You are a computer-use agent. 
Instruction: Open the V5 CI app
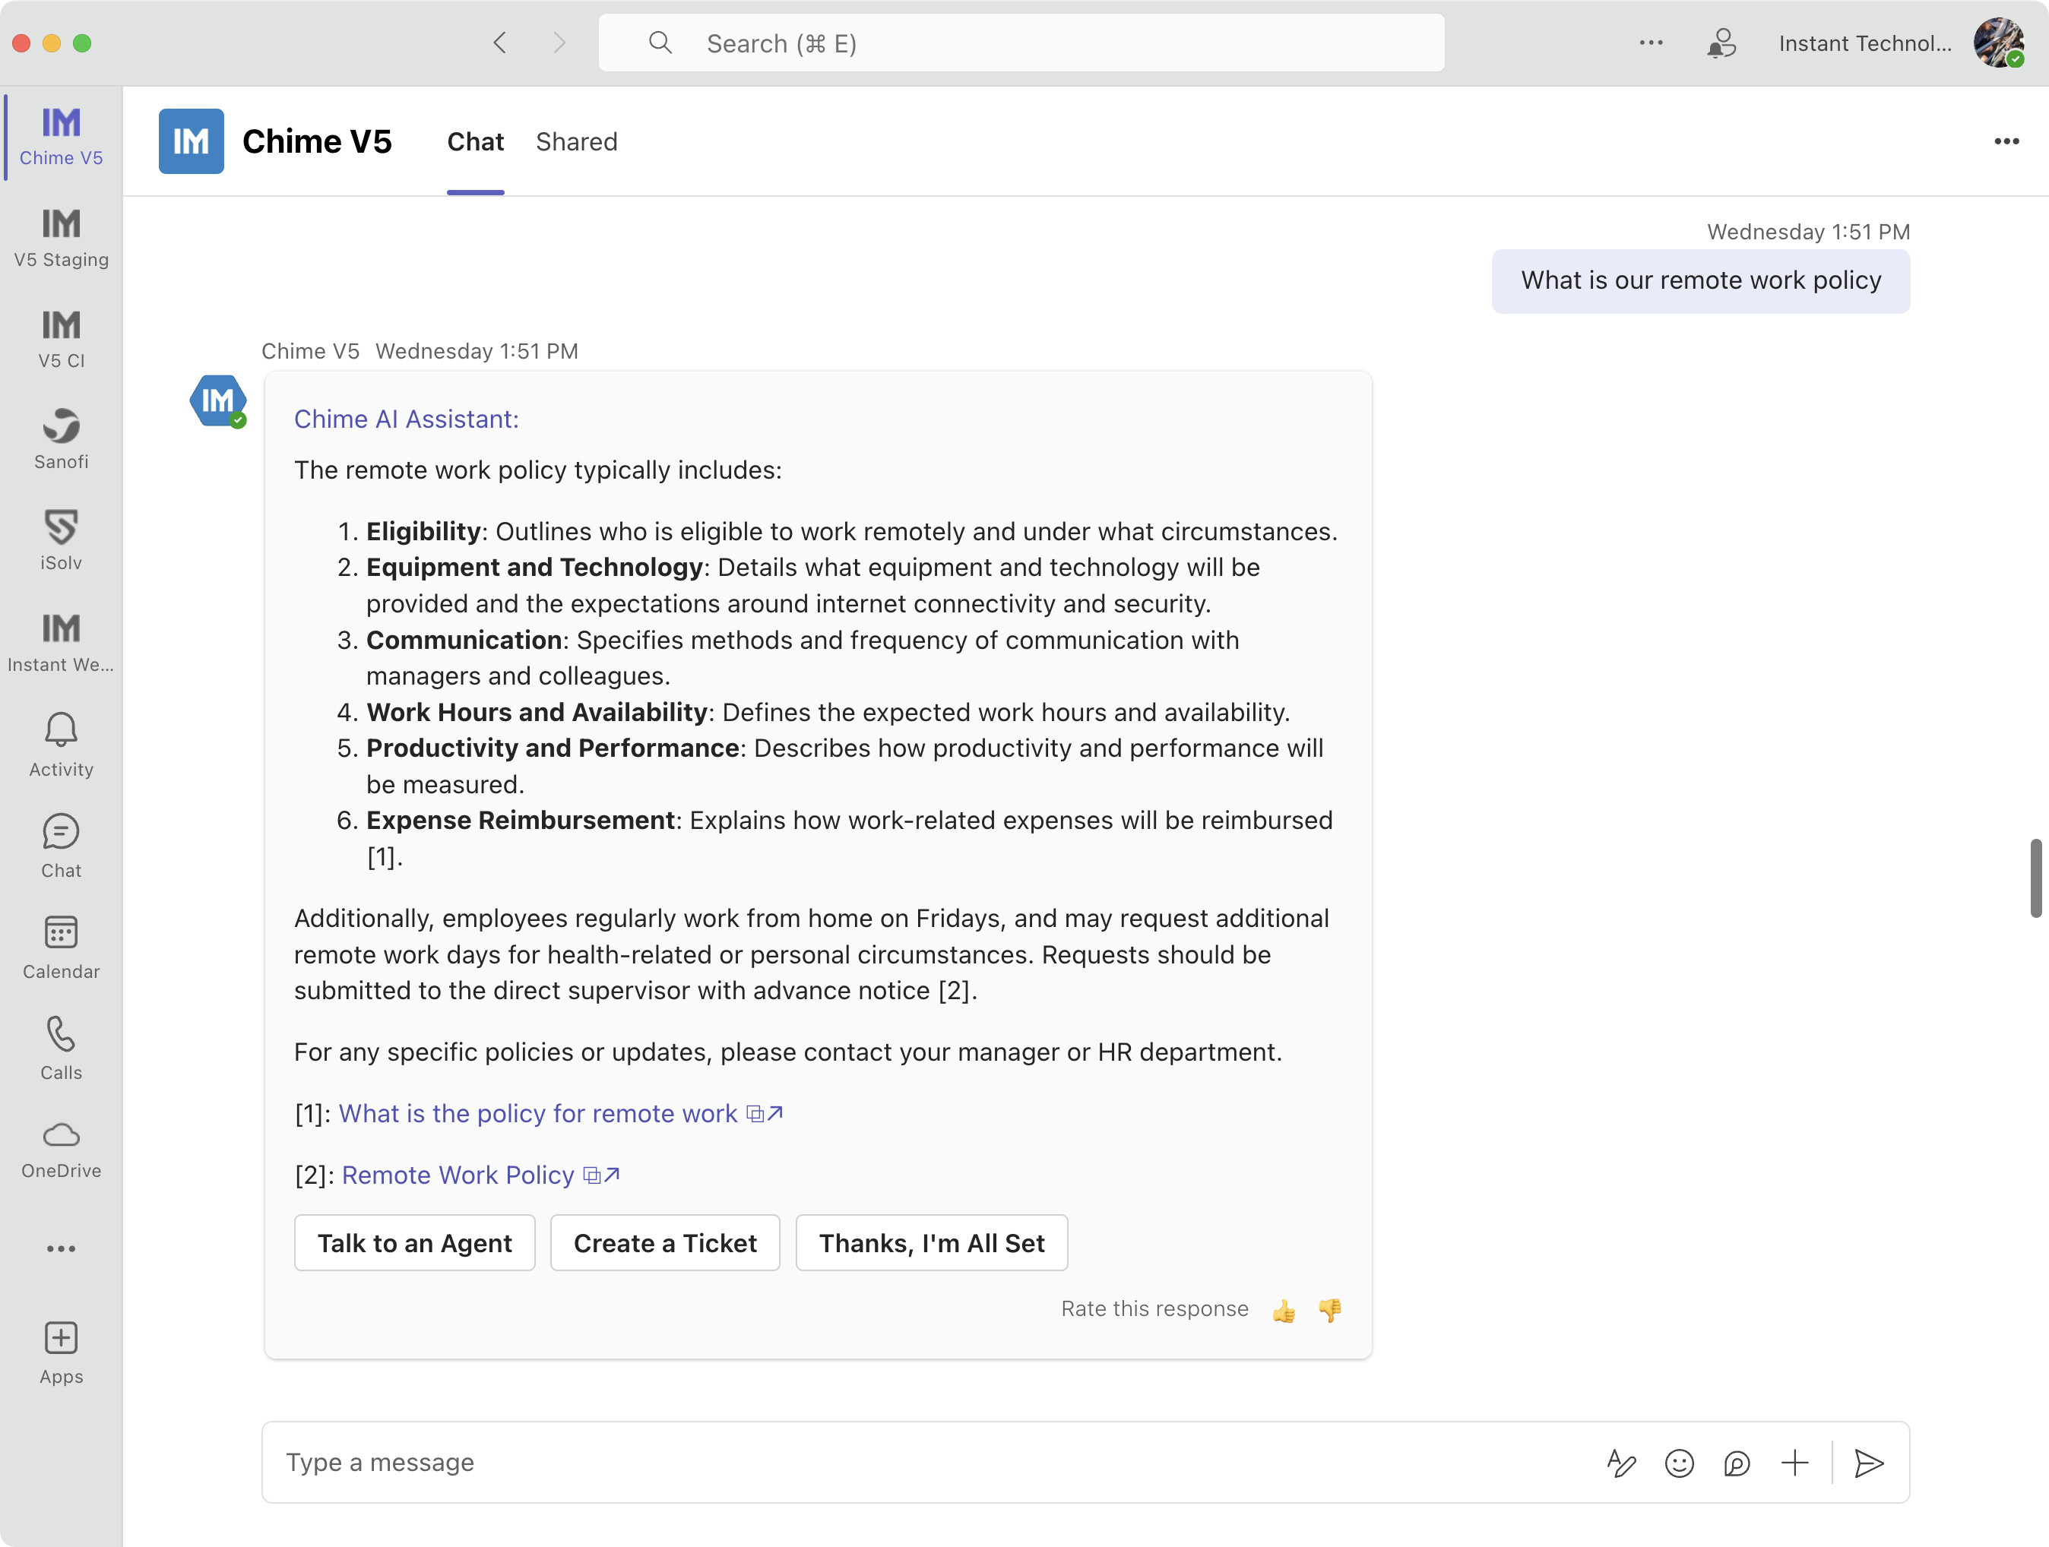[61, 339]
